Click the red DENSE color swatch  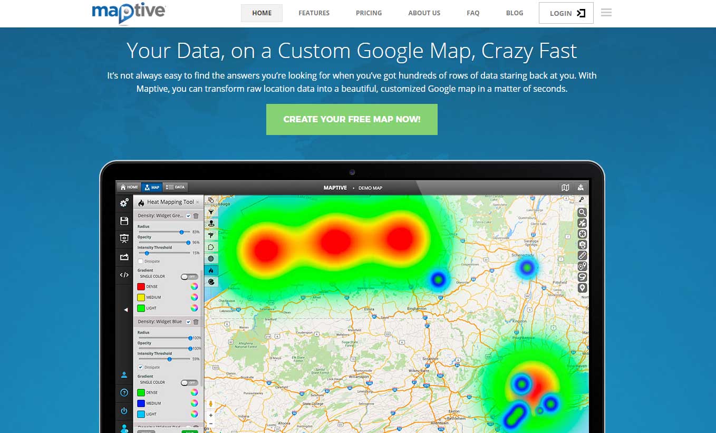tap(141, 287)
